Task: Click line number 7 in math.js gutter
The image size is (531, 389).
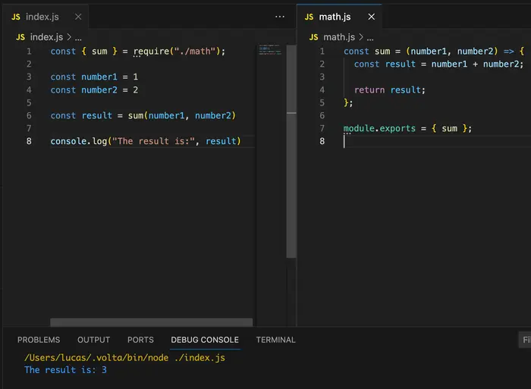Action: (x=322, y=129)
